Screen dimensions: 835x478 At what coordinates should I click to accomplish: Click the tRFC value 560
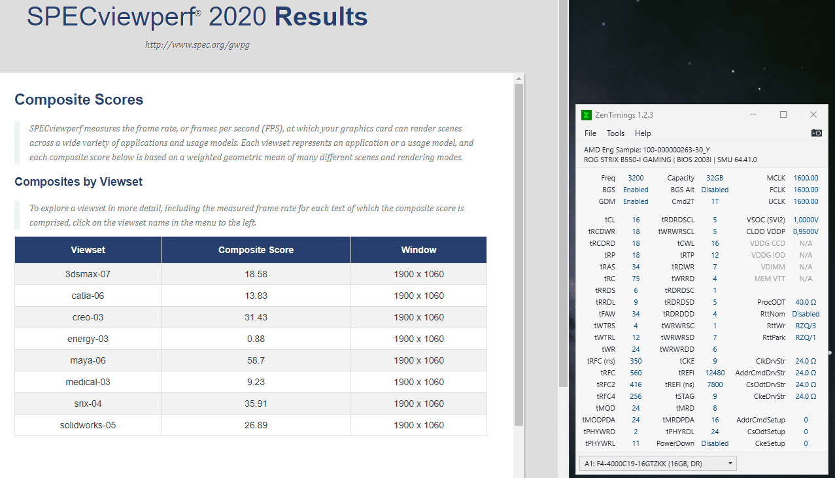click(x=636, y=373)
